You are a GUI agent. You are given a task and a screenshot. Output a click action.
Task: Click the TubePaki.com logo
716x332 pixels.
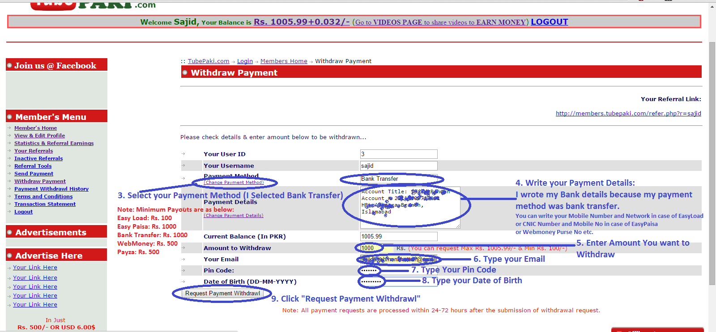93,5
